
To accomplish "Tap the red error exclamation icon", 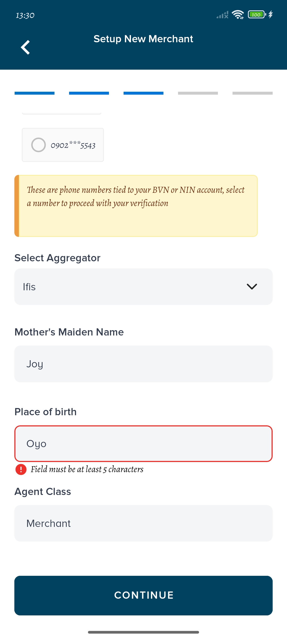I will coord(21,469).
